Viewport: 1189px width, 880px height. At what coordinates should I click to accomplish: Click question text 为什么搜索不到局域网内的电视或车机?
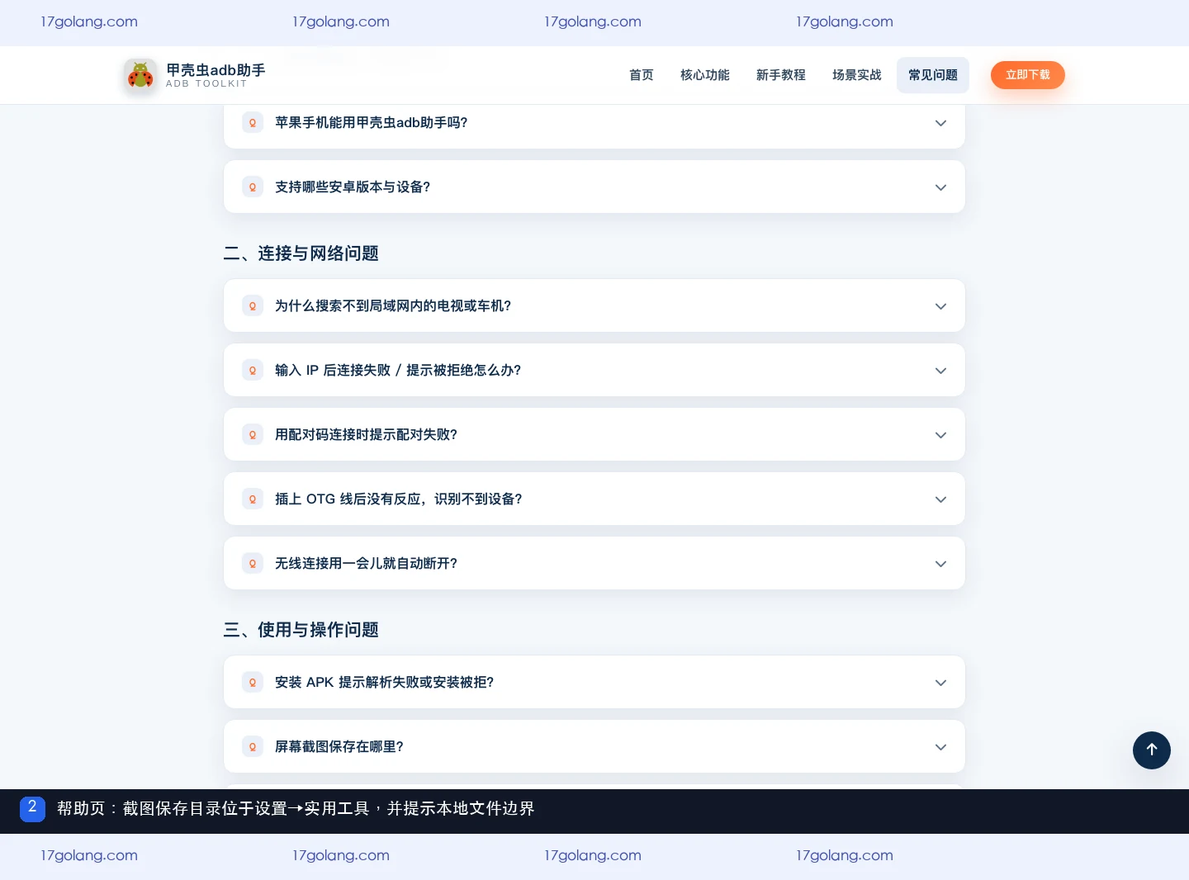393,305
